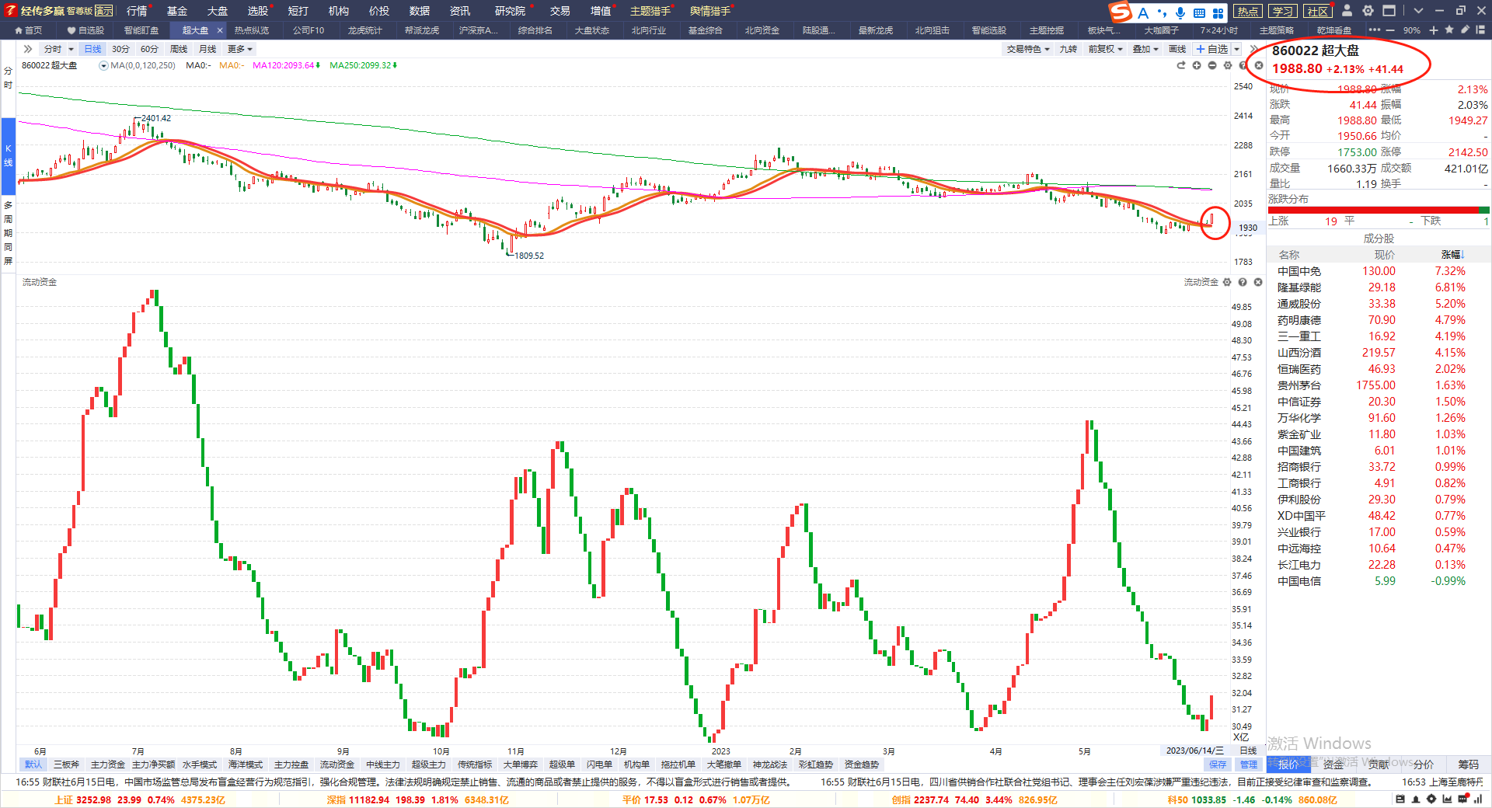Image resolution: width=1492 pixels, height=808 pixels.
Task: Expand the left panel double-arrow icon
Action: (x=28, y=49)
